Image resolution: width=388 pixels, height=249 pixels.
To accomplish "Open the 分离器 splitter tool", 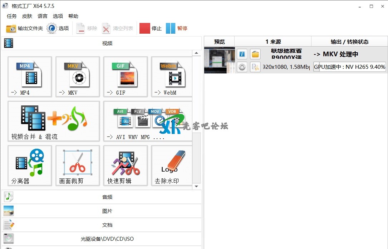I will 30,166.
